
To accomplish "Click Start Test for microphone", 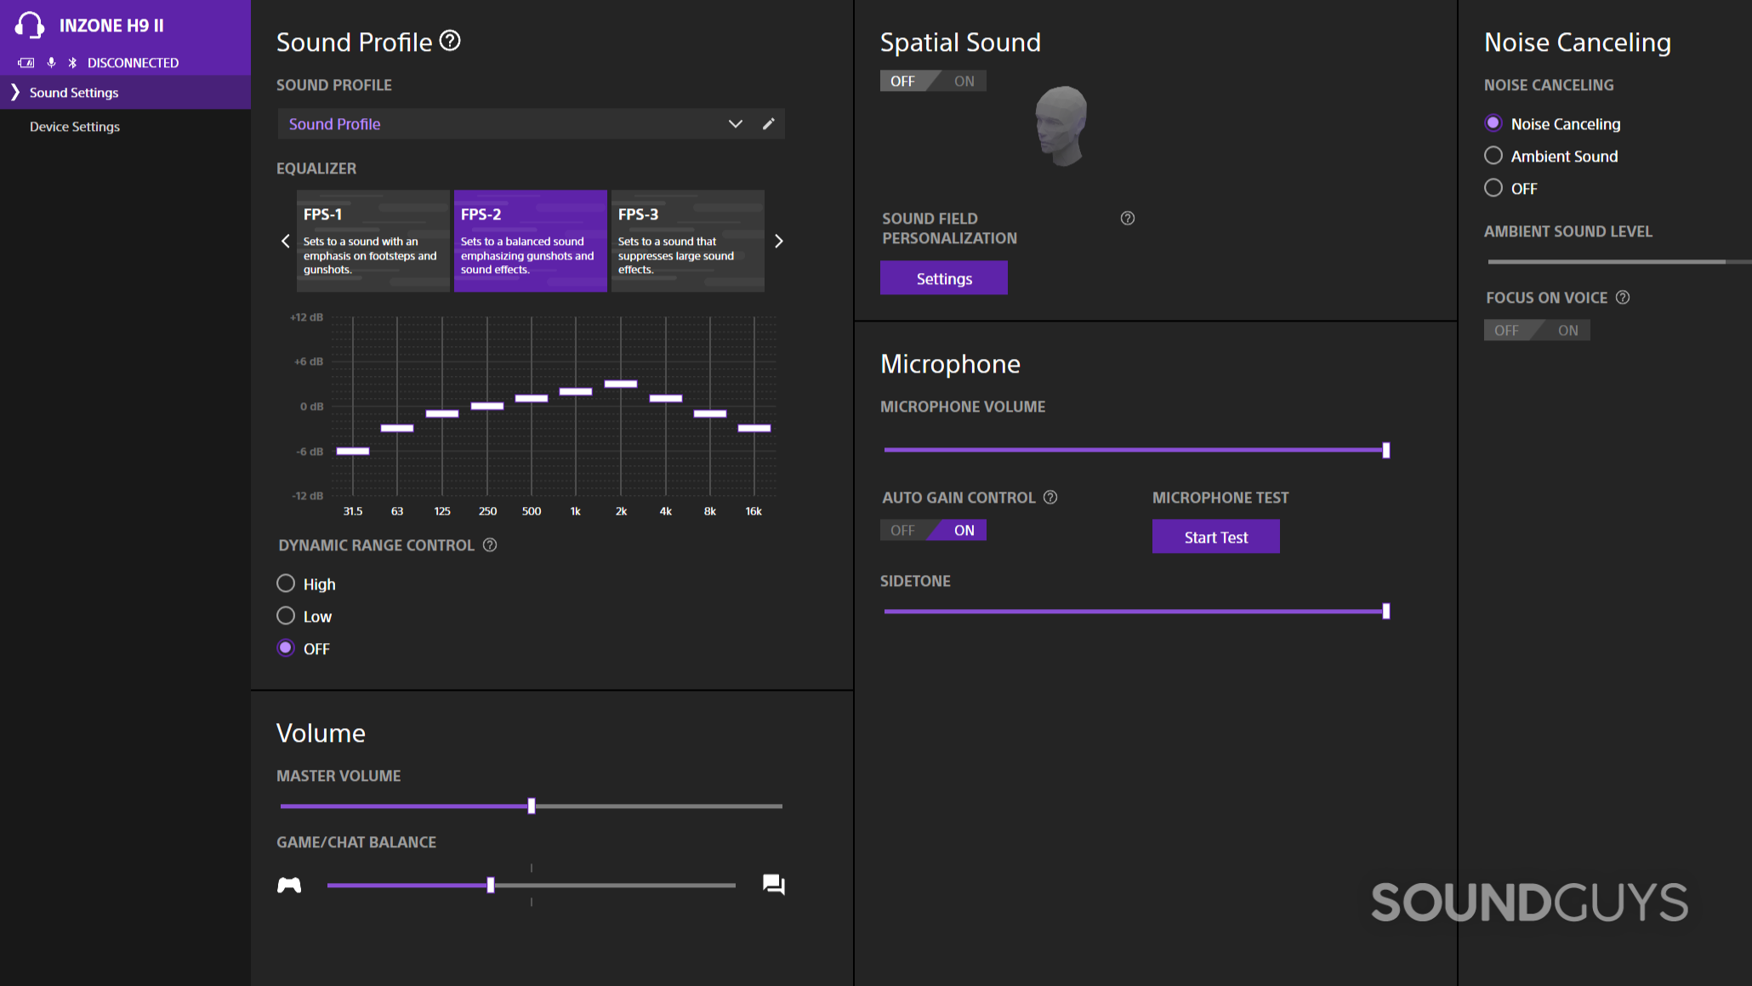I will click(x=1216, y=537).
